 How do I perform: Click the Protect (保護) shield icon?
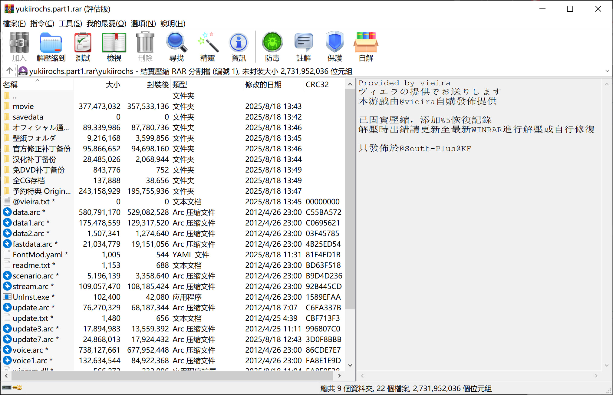pos(335,46)
